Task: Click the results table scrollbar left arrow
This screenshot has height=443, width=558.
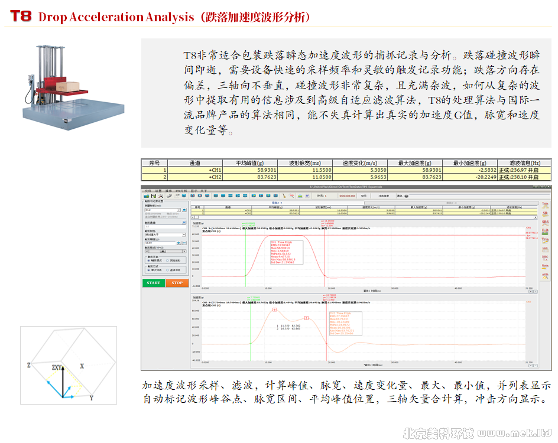Action: pos(193,217)
